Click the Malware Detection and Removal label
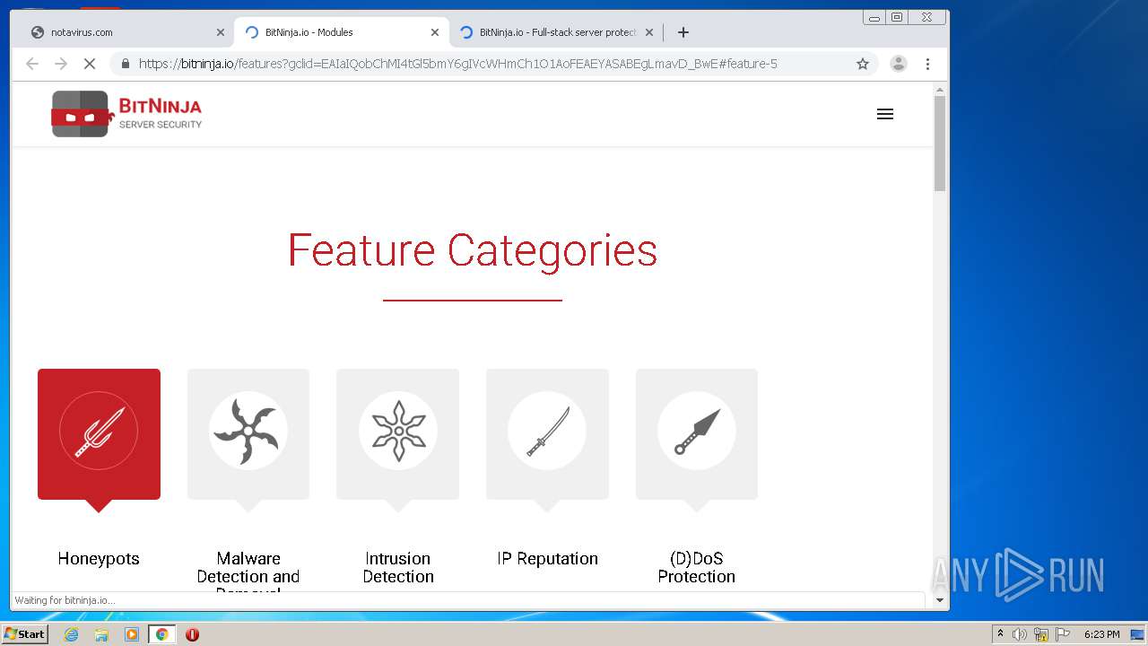Screen dimensions: 1148x646 click(x=248, y=572)
